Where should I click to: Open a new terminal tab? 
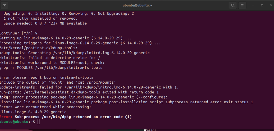[x=4, y=5]
